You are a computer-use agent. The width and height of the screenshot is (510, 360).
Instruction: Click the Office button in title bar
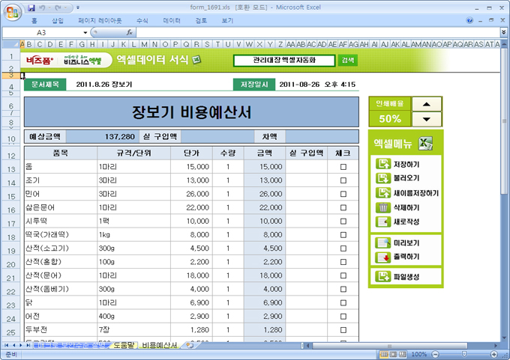pos(10,9)
